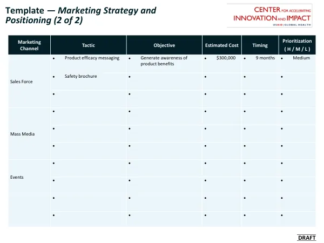The width and height of the screenshot is (324, 243).
Task: Select the 'Sales Force' channel label
Action: coord(21,82)
